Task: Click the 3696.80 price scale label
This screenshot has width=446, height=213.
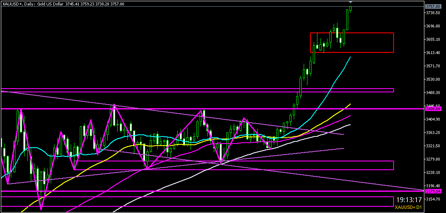Action: tap(433, 26)
